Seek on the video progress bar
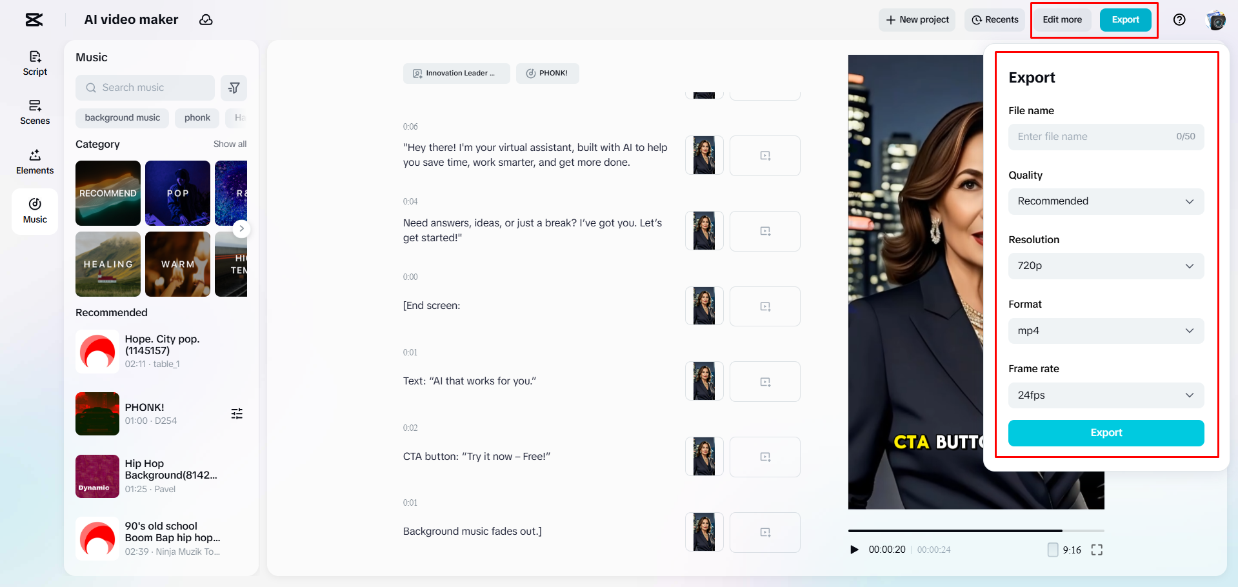The image size is (1238, 587). [x=976, y=531]
